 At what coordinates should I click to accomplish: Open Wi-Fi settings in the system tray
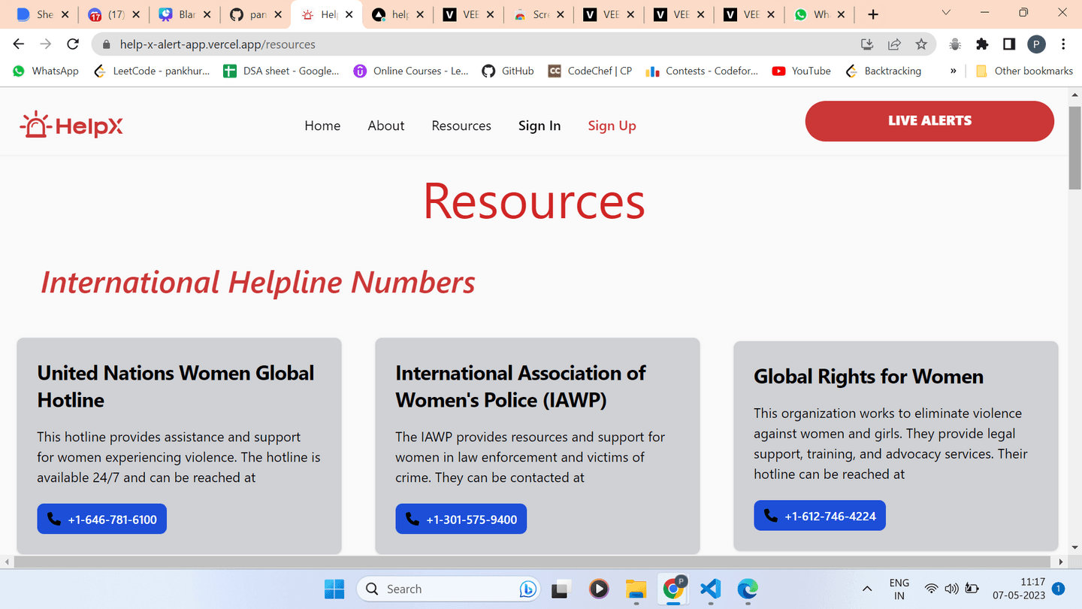[932, 589]
